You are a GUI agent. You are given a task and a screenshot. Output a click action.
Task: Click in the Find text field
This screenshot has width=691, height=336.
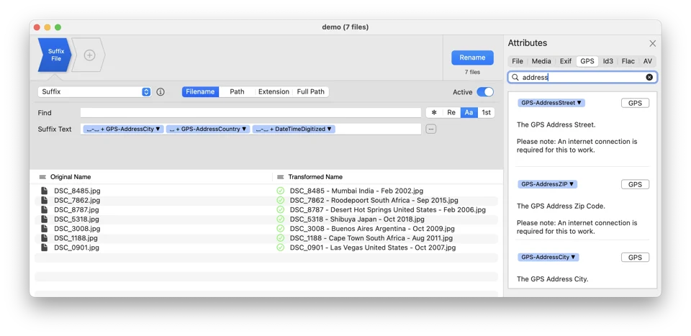click(x=250, y=113)
